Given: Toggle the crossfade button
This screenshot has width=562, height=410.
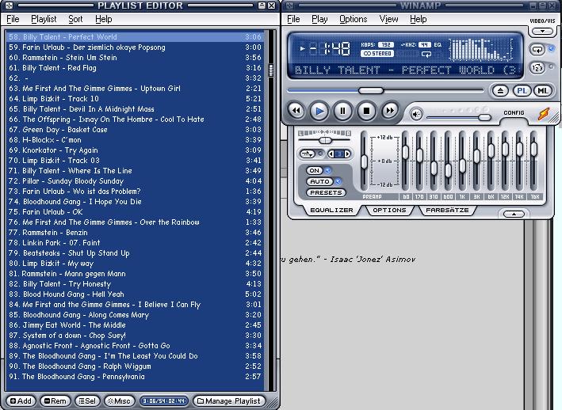Looking at the screenshot, I should tap(308, 154).
